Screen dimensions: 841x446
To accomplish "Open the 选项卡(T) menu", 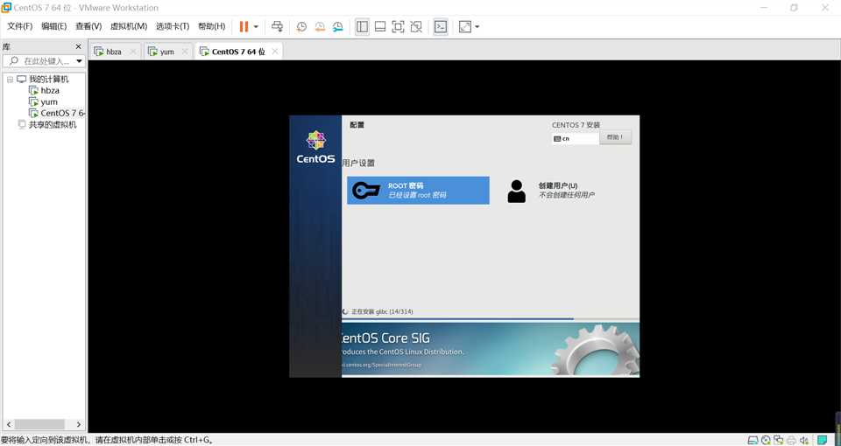I will [173, 26].
